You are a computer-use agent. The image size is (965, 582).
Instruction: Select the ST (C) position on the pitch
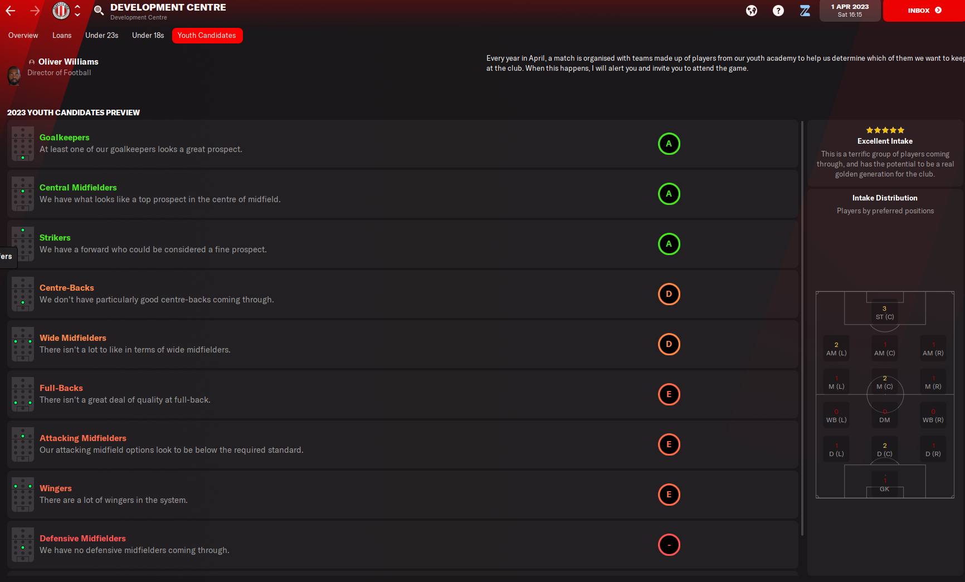pyautogui.click(x=885, y=312)
